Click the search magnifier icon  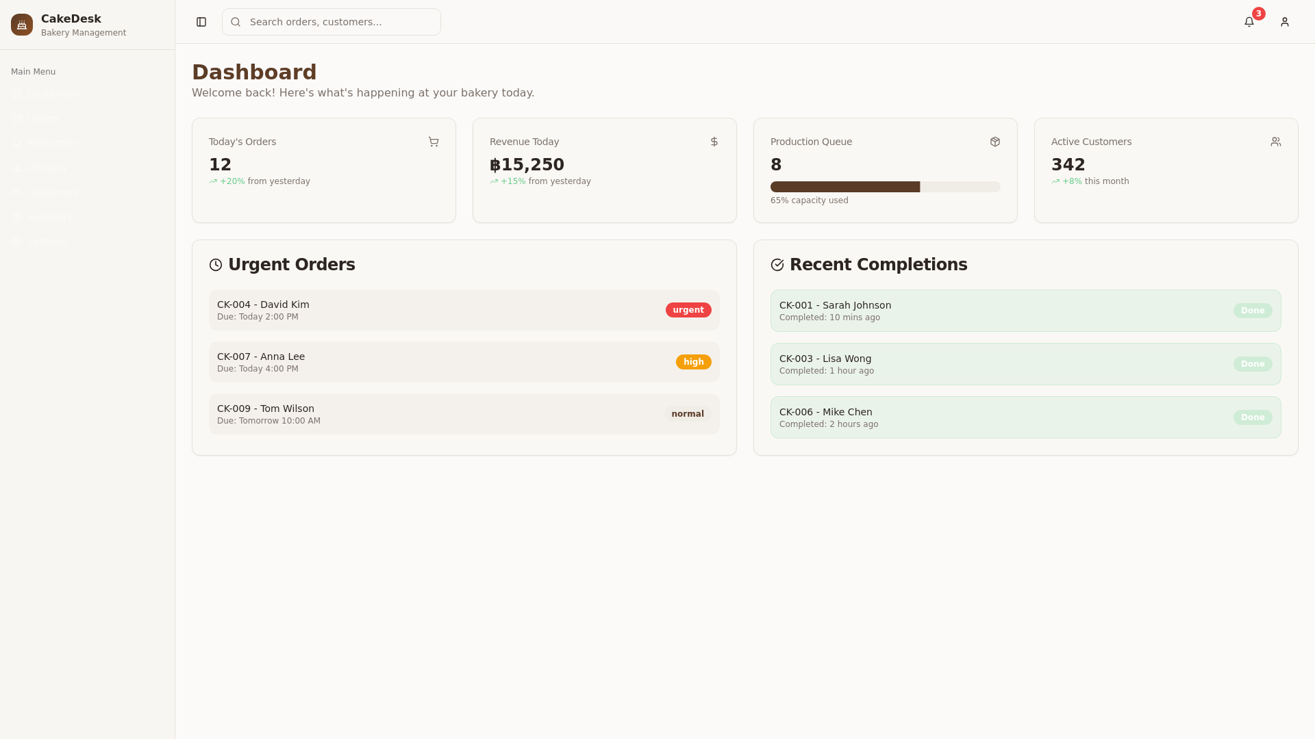(x=236, y=22)
